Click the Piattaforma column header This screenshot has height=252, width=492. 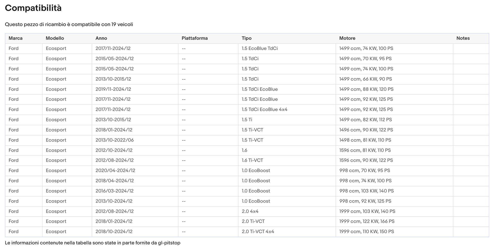coord(194,38)
